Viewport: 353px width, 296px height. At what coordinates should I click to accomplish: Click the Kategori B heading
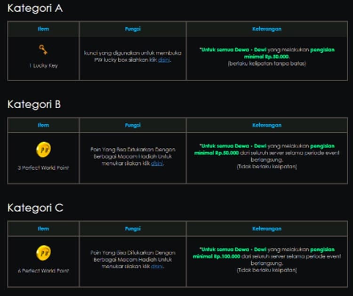34,104
